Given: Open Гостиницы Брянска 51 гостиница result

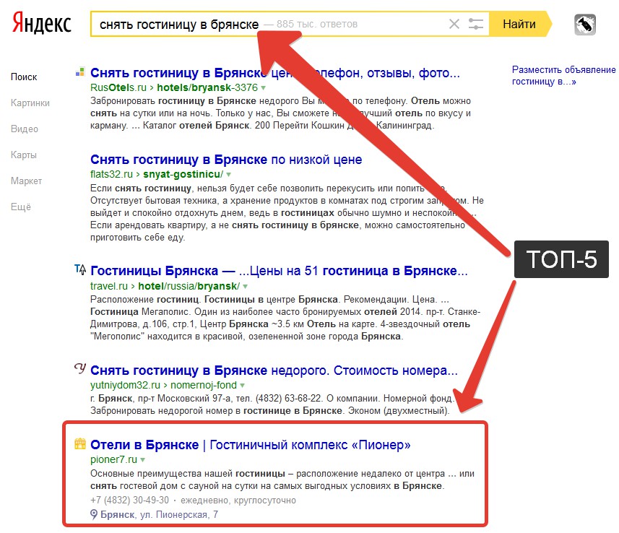Looking at the screenshot, I should (279, 271).
